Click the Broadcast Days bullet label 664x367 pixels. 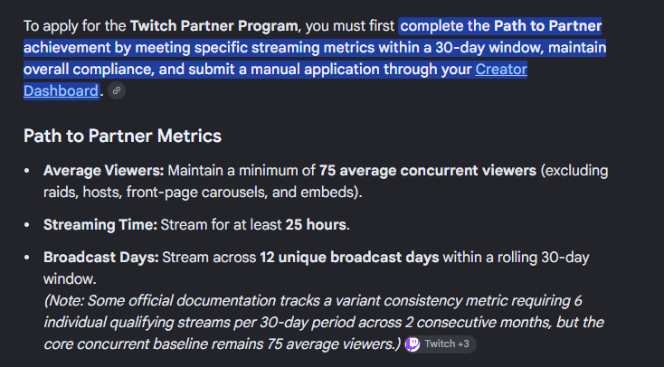pyautogui.click(x=100, y=258)
